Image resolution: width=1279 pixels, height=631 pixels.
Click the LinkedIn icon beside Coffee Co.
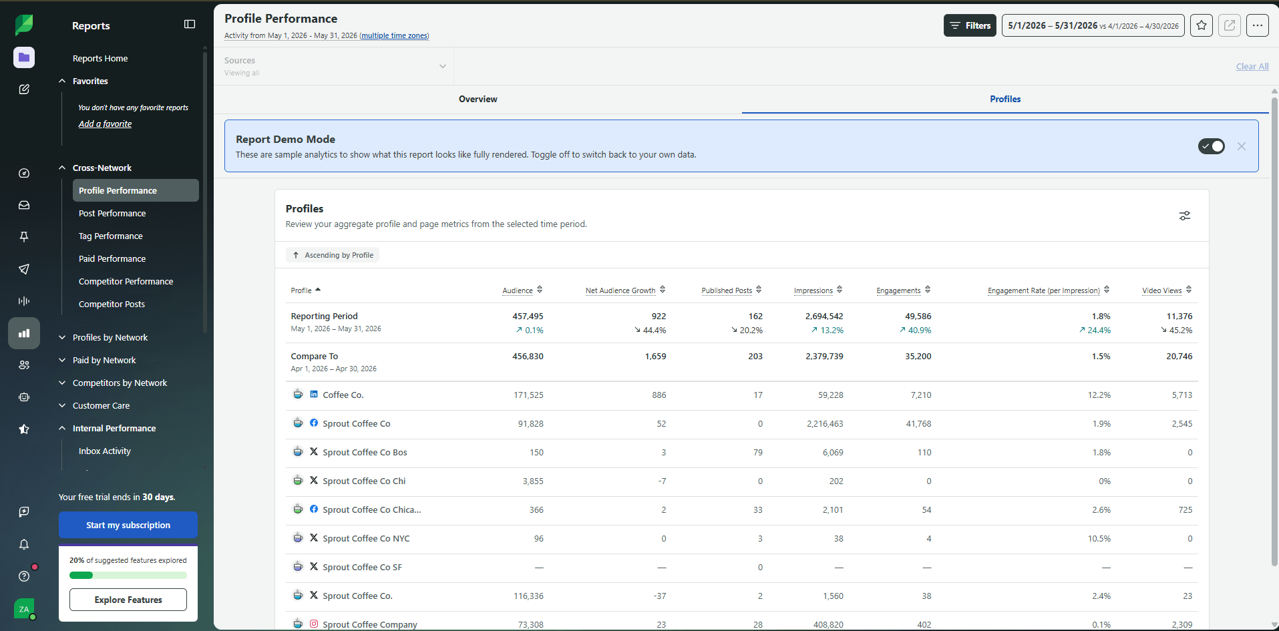tap(314, 395)
